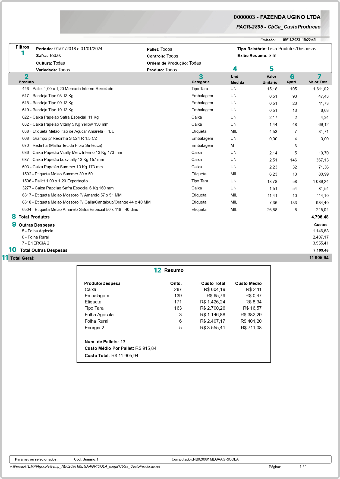
Task: Select 'R$ 16,57' Tipo Tara average cost
Action: (252, 308)
